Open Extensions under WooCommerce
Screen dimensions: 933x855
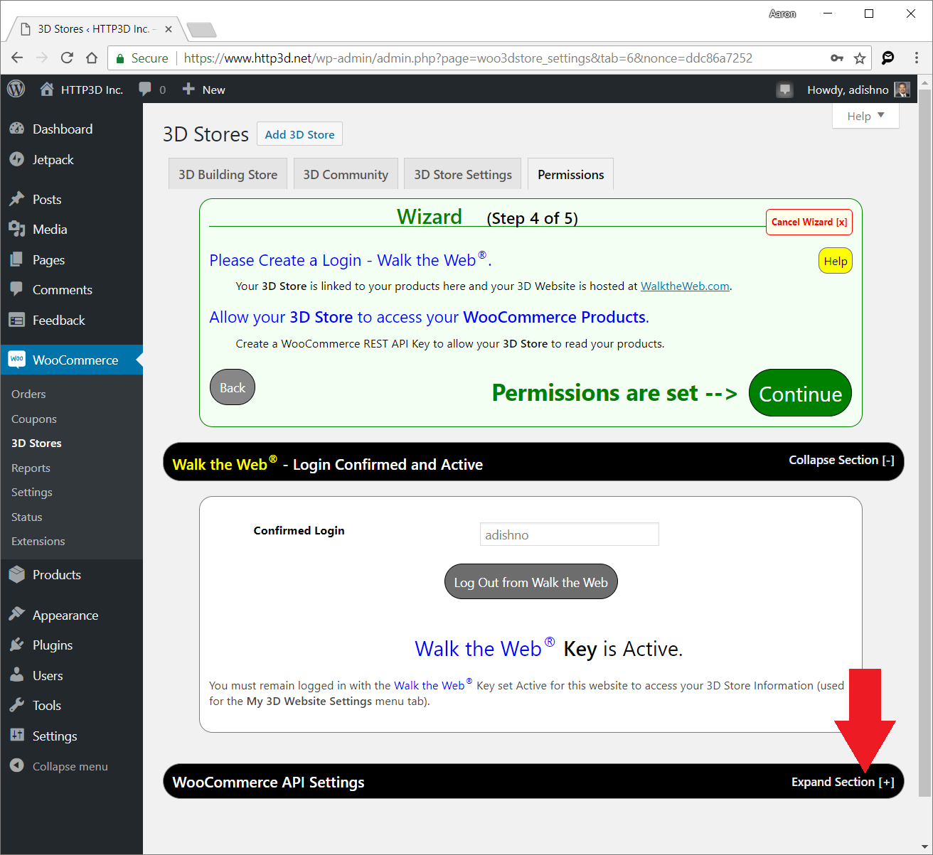click(x=38, y=541)
